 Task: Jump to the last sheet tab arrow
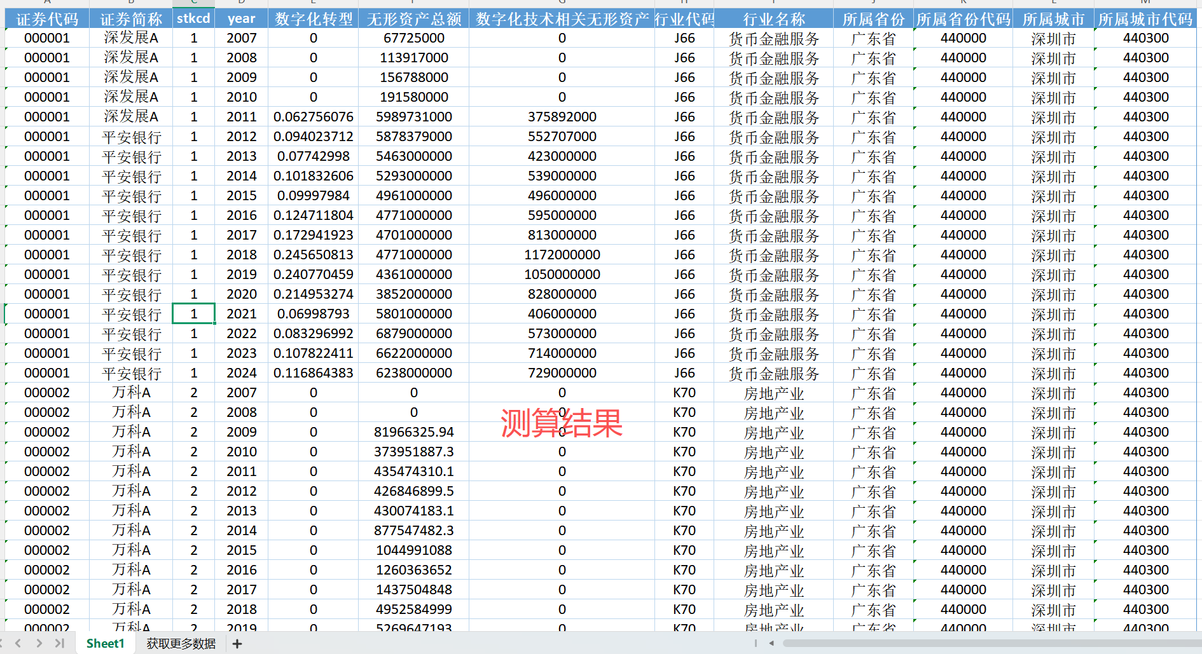tap(60, 643)
